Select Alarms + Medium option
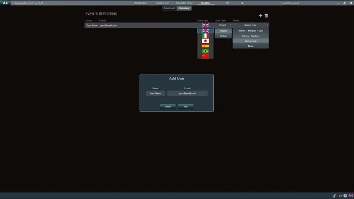The width and height of the screenshot is (354, 199). [x=250, y=36]
